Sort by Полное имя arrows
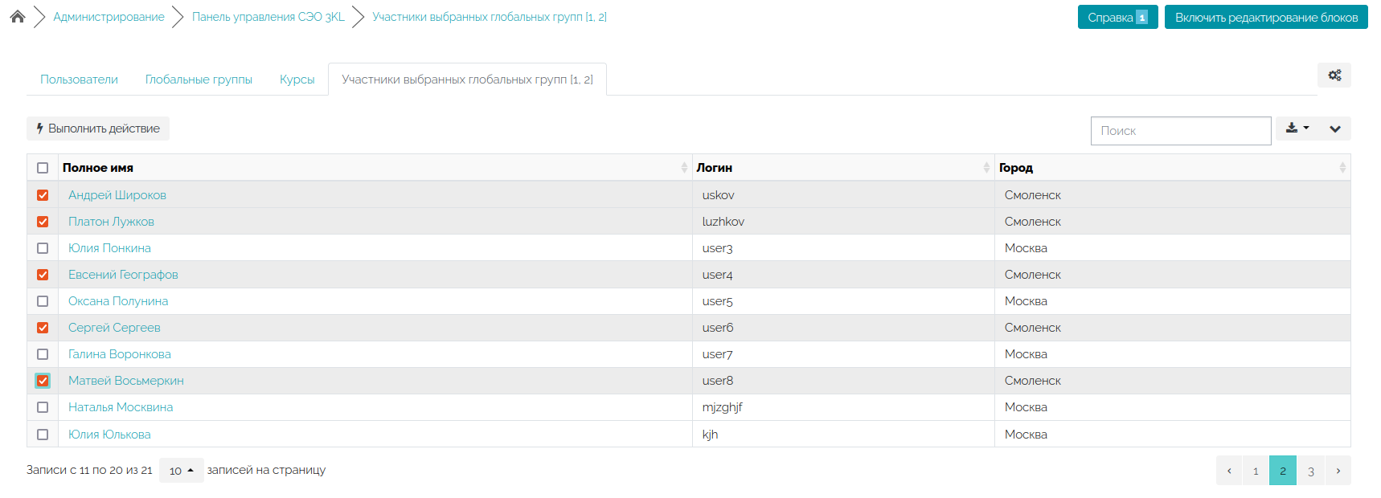The image size is (1381, 498). tap(684, 167)
